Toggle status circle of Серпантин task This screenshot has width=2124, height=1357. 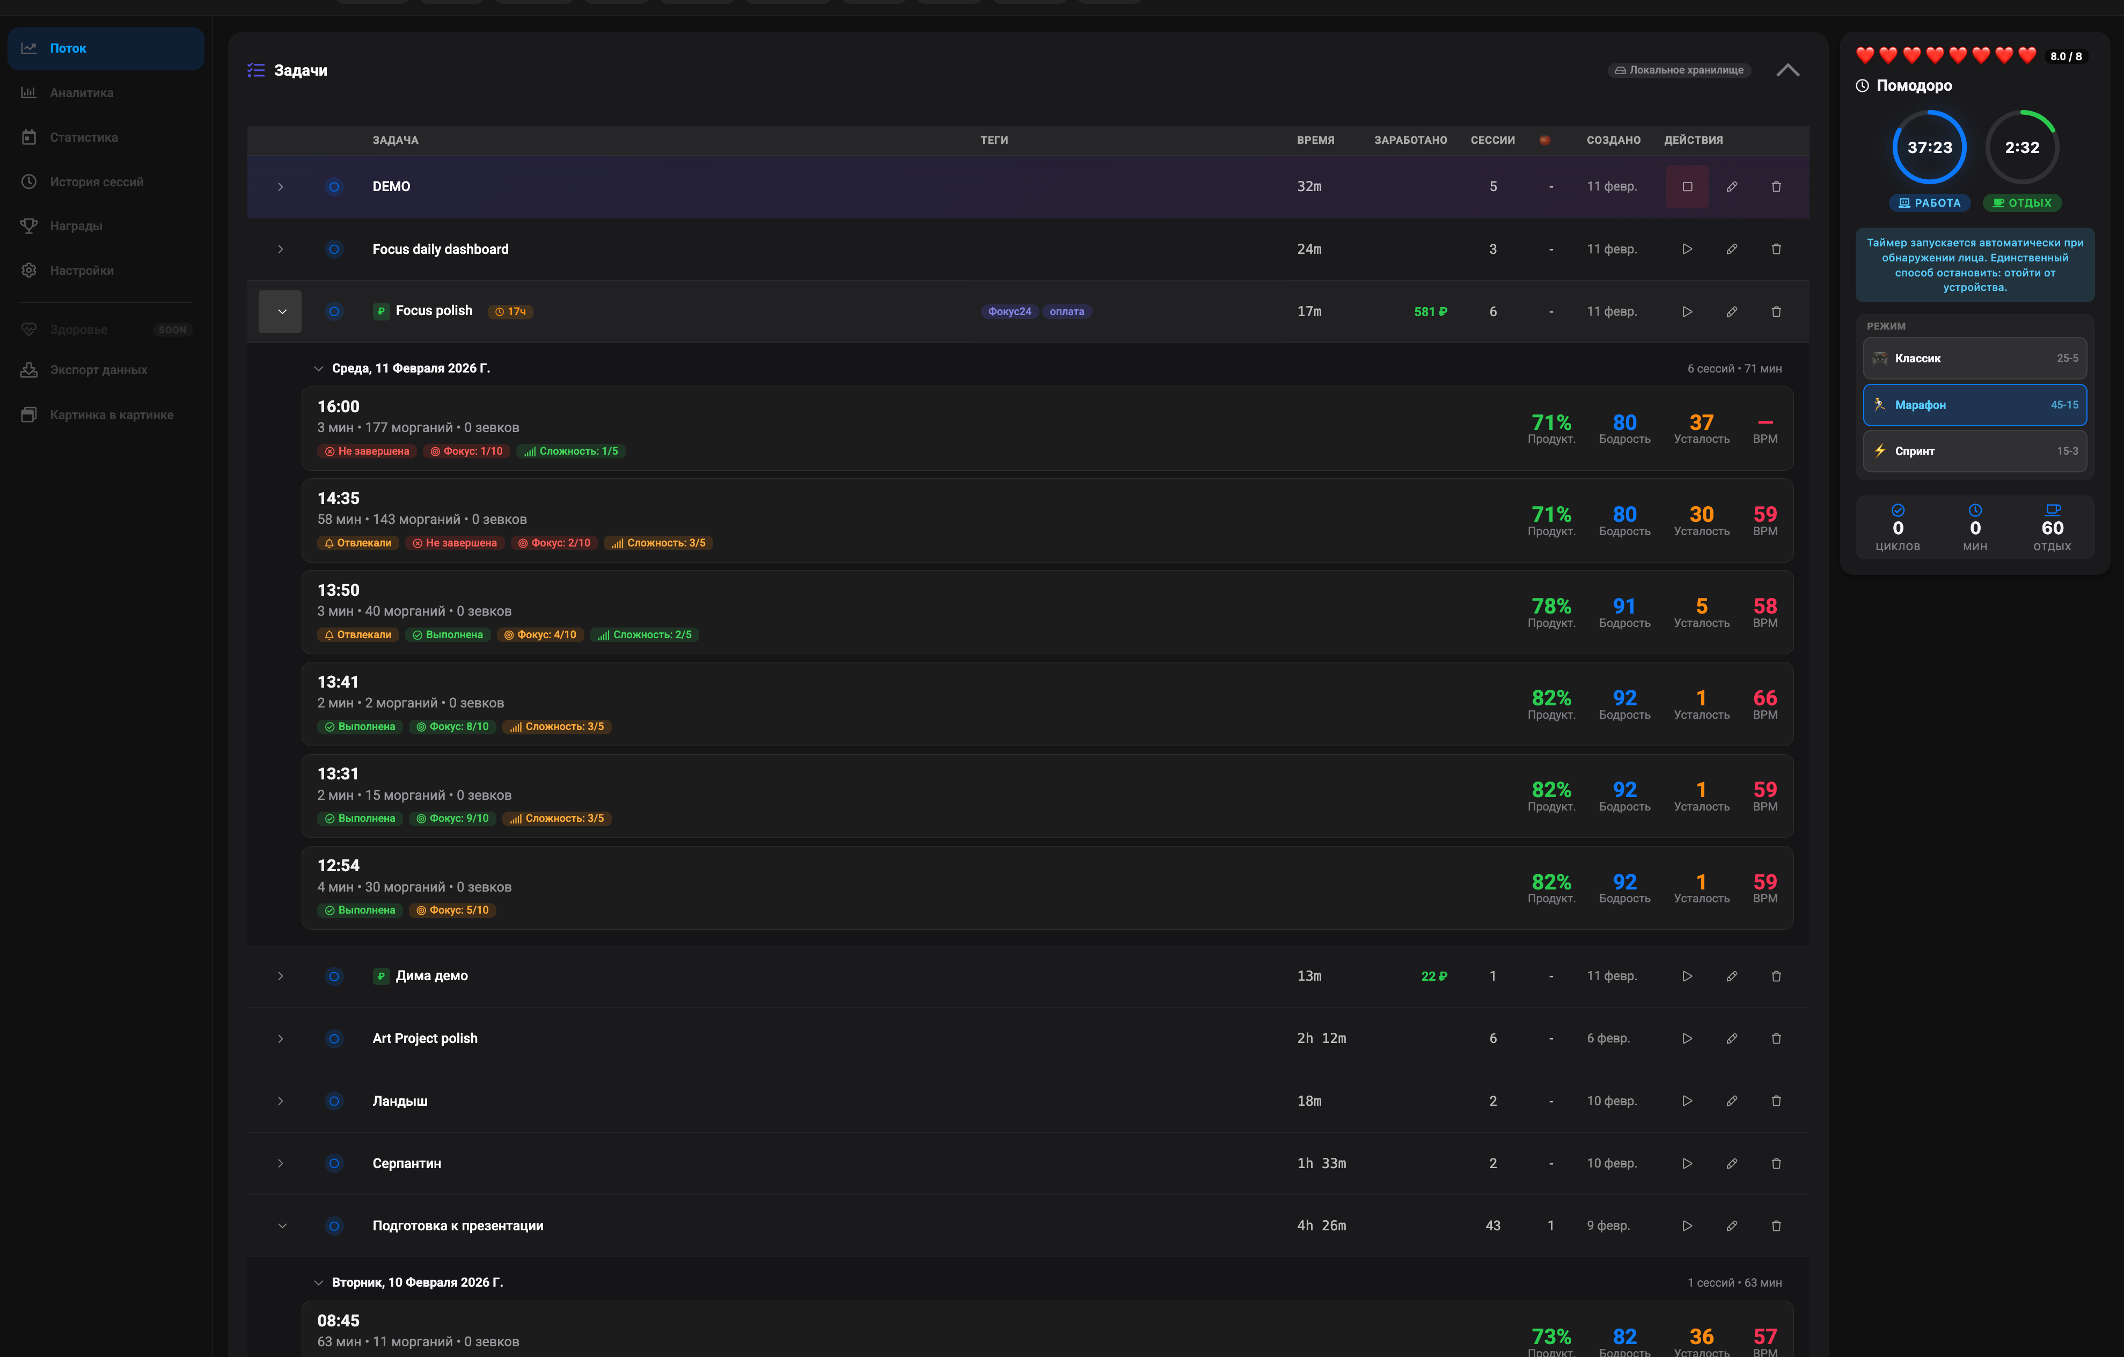333,1163
